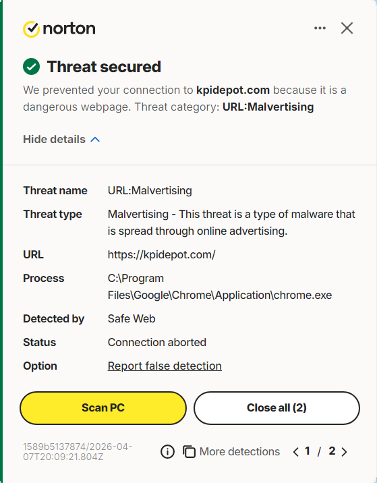Screen dimensions: 377x483
Task: Select the detection ID timestamp text
Action: (x=78, y=451)
